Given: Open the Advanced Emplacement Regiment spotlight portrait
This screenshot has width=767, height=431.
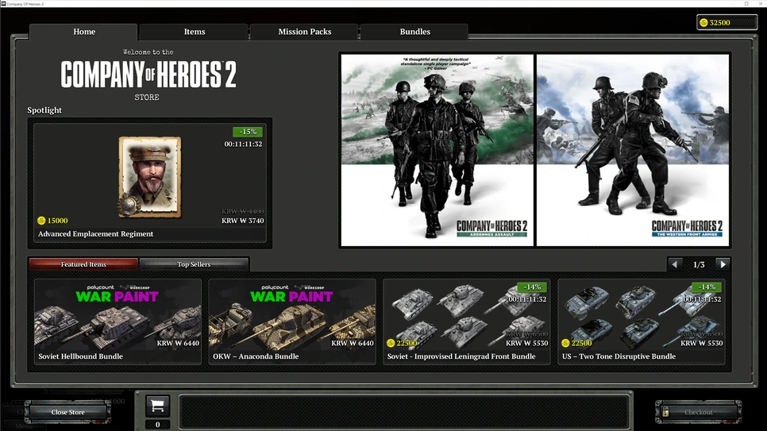Looking at the screenshot, I should pos(150,177).
